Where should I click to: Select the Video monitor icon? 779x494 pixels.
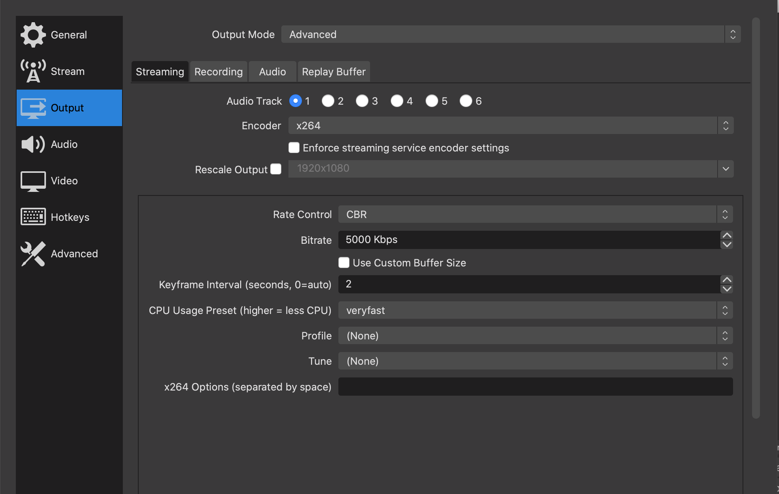tap(33, 181)
